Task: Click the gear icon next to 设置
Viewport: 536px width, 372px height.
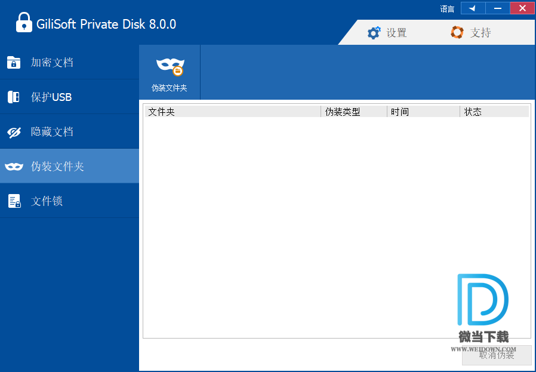Action: (x=374, y=33)
